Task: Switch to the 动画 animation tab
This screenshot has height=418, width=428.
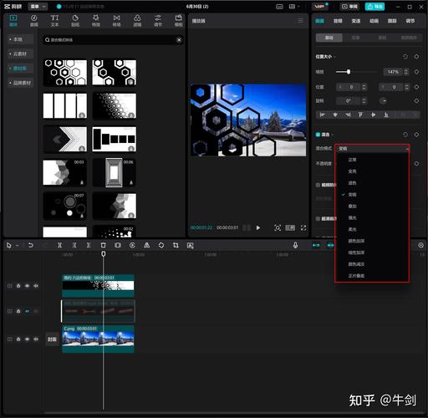Action: (374, 21)
